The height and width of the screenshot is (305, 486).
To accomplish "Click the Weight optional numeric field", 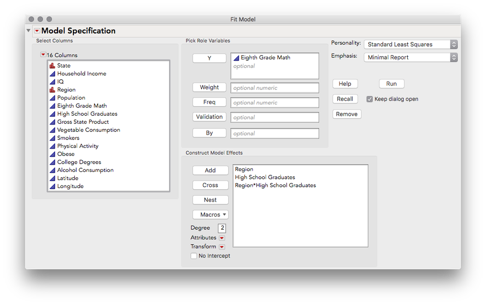I will click(x=274, y=88).
